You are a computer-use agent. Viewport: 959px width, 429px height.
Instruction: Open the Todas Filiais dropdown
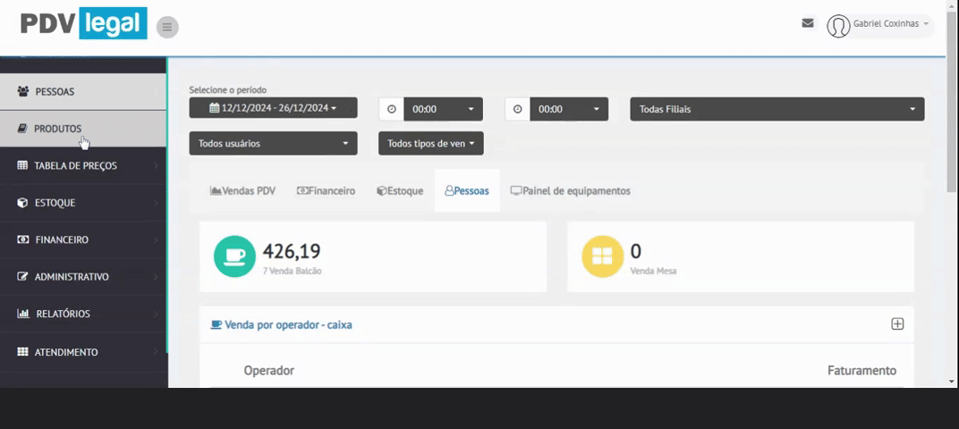777,109
